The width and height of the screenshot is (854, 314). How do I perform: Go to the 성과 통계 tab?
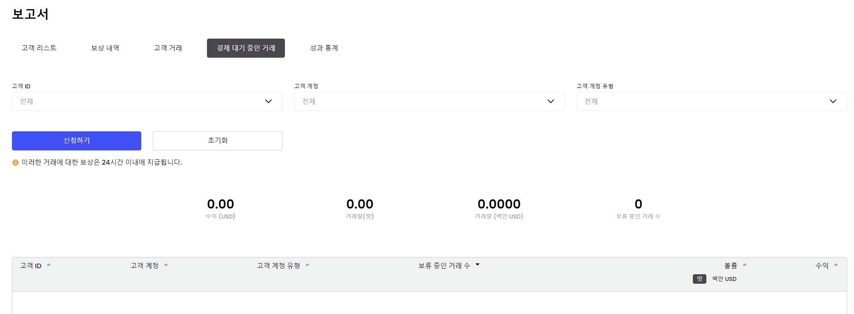[324, 48]
